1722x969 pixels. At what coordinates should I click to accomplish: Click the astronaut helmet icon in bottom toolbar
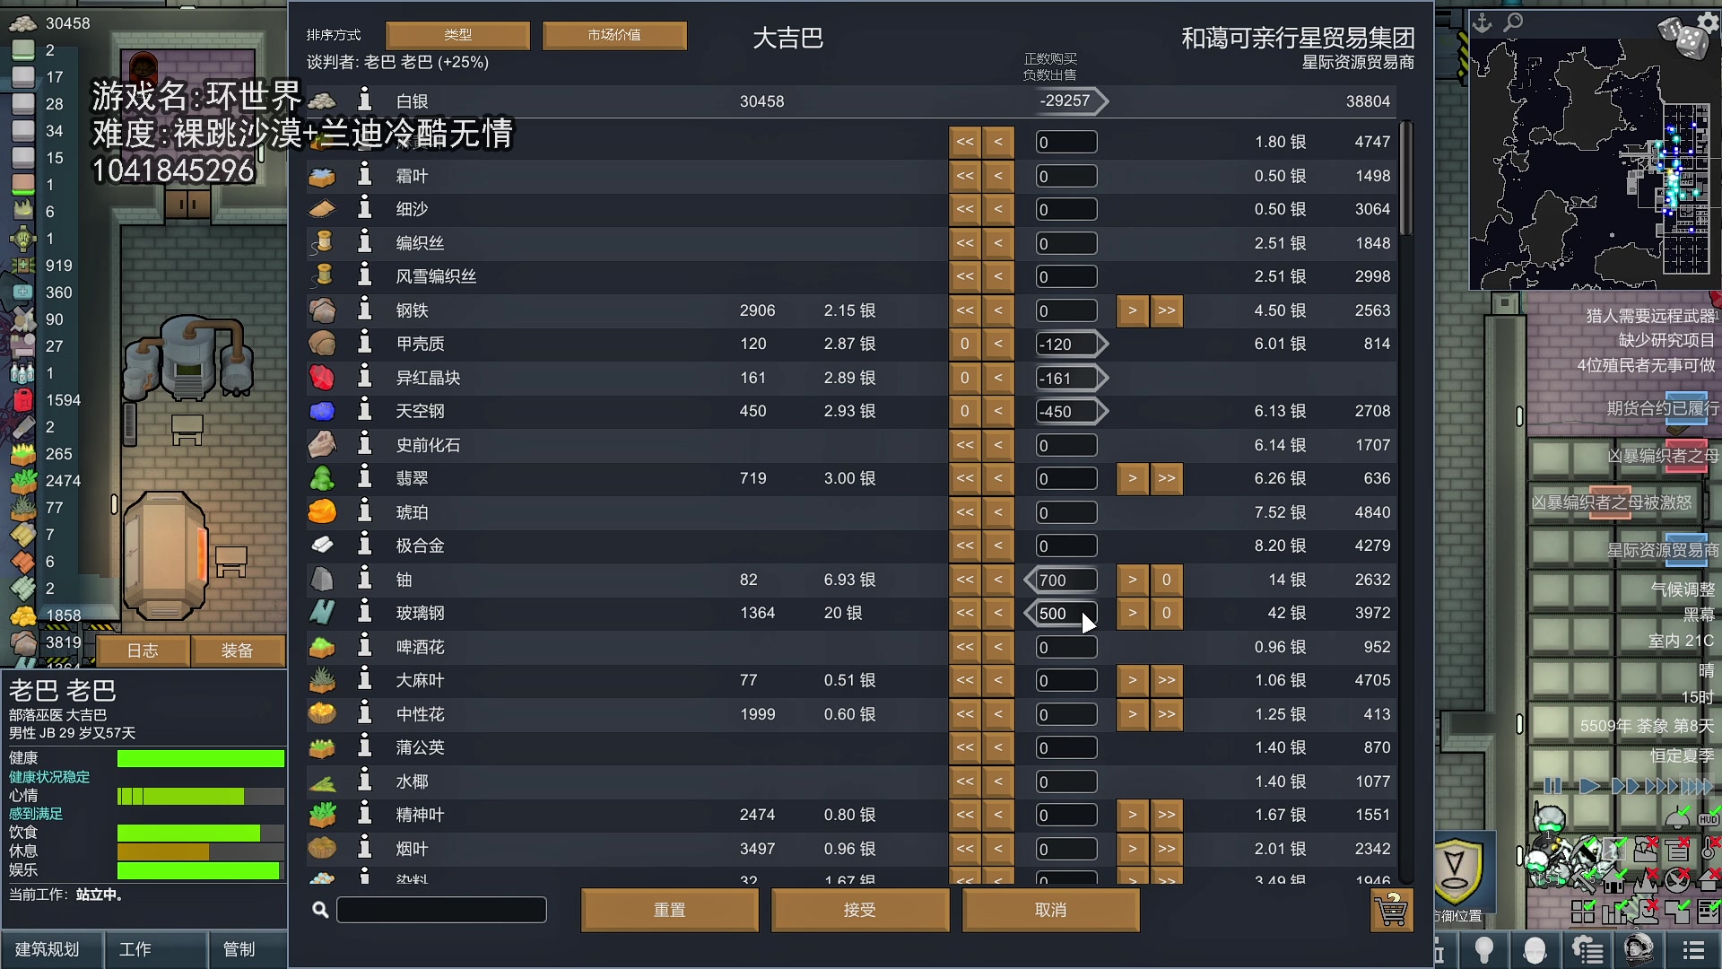[x=1638, y=950]
